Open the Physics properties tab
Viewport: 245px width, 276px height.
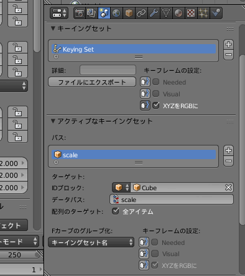216,13
